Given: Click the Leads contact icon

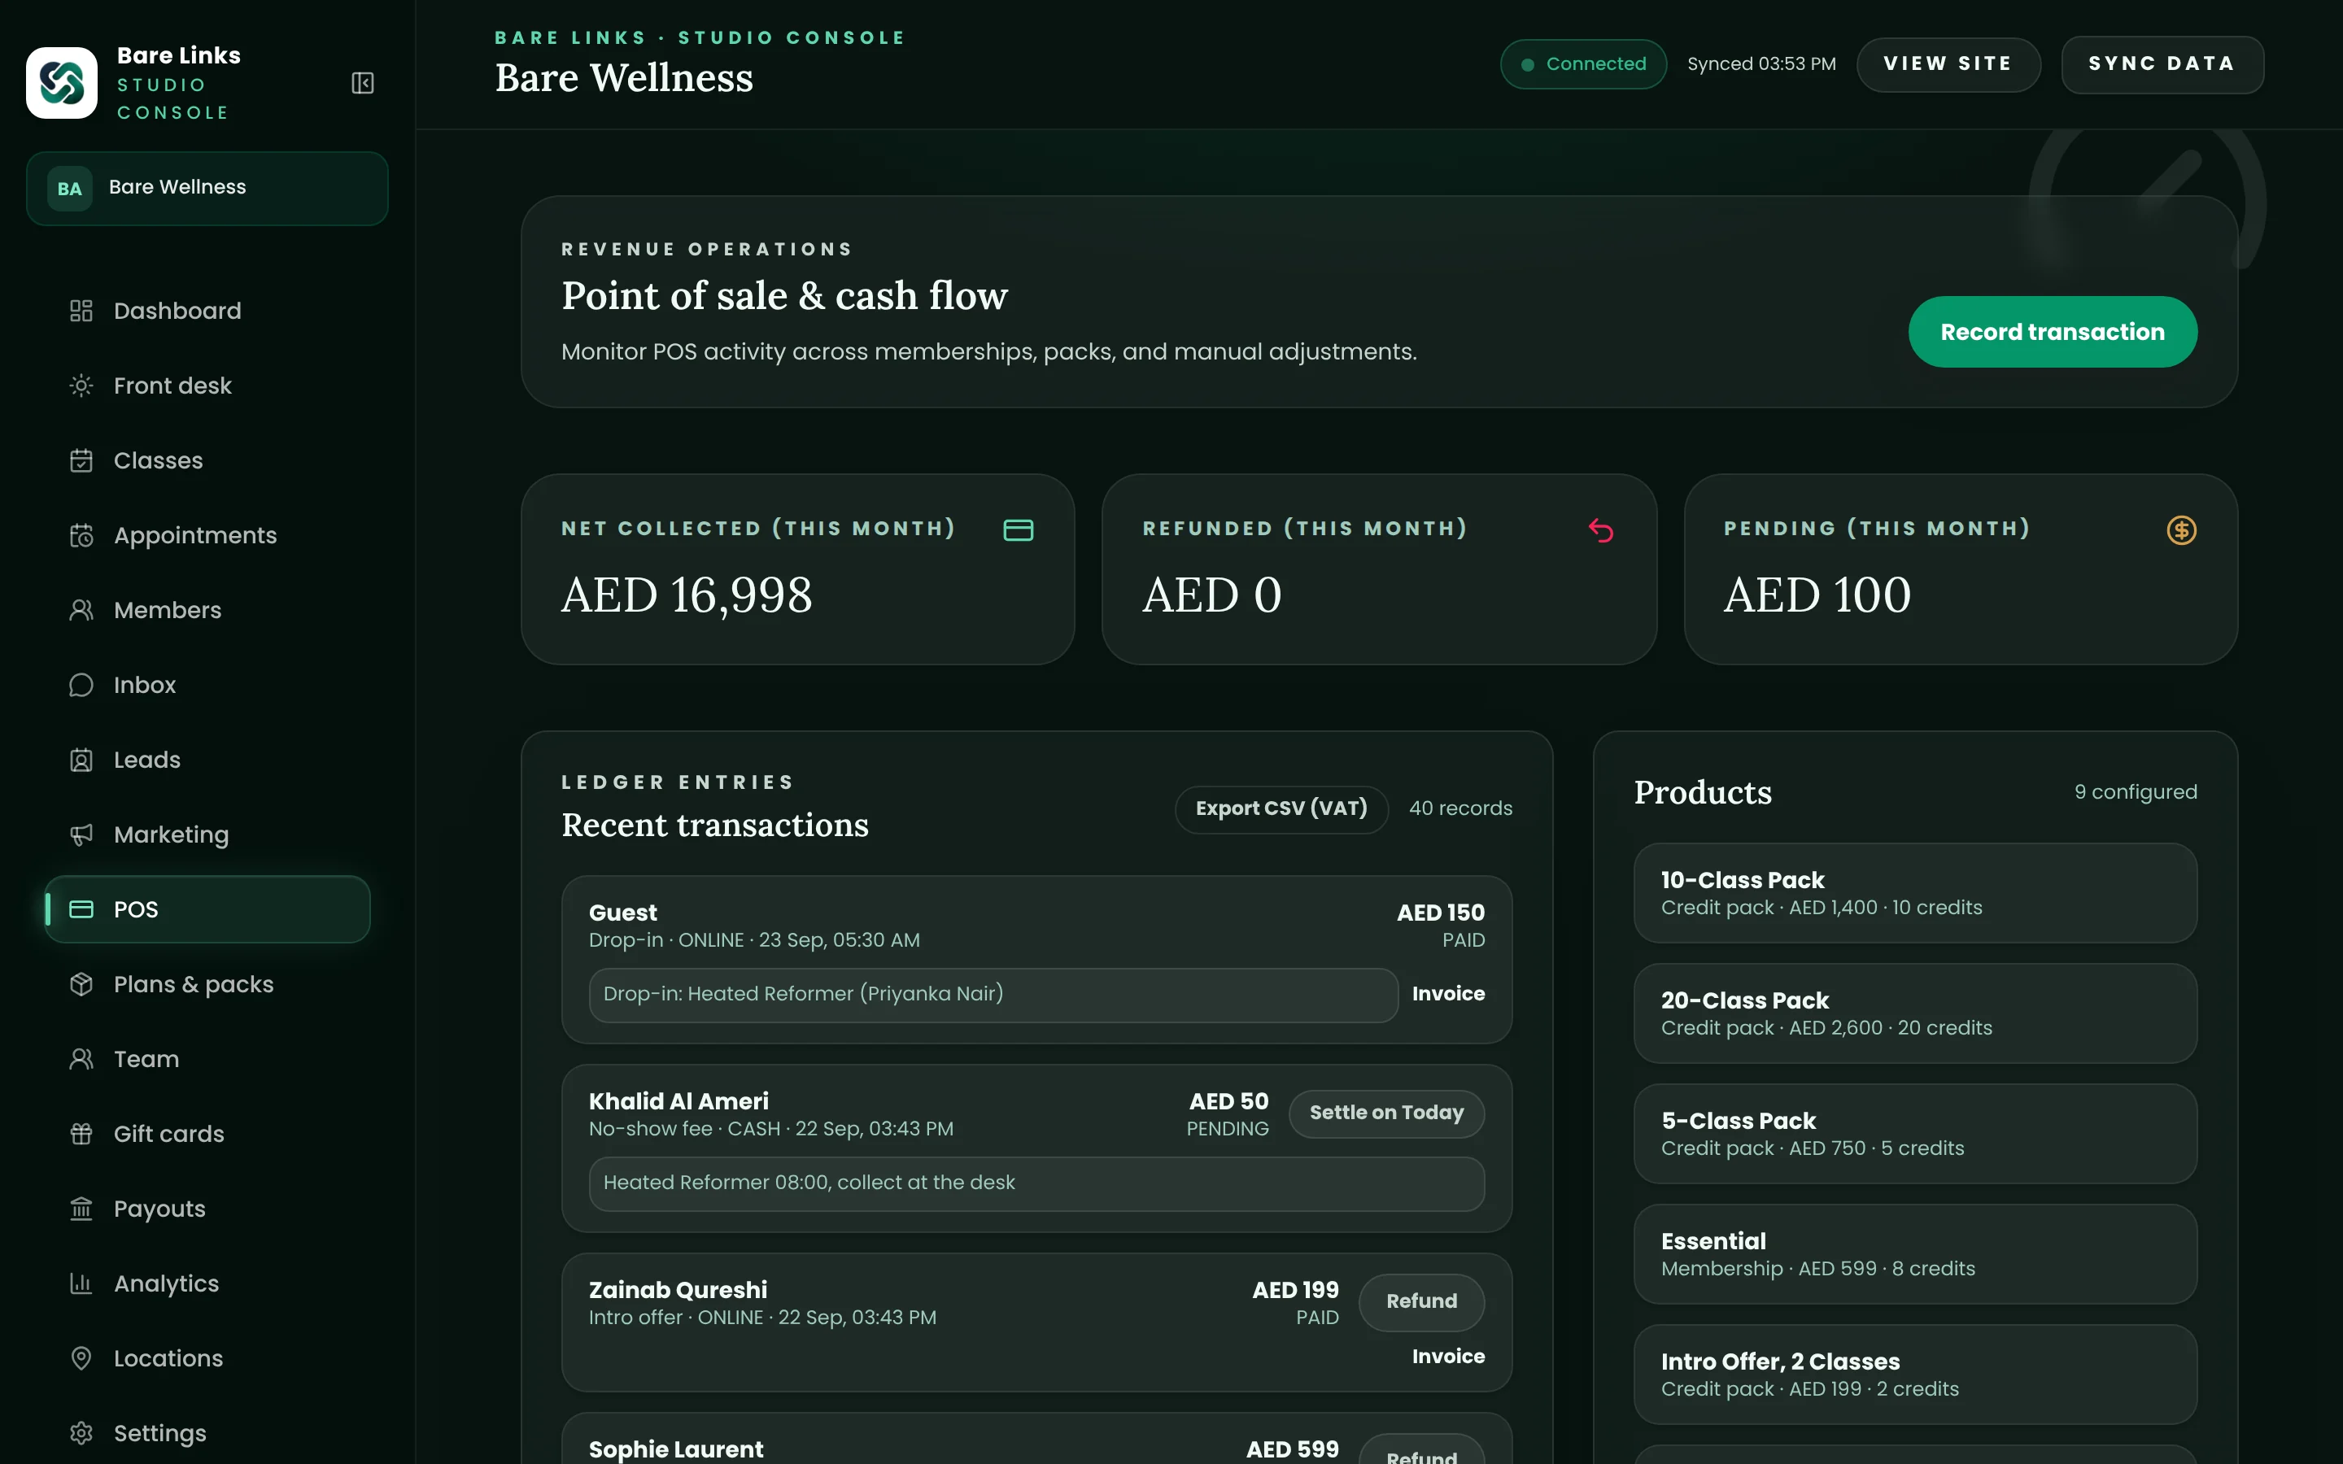Looking at the screenshot, I should [x=81, y=760].
